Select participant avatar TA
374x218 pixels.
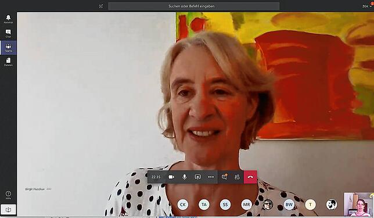[204, 205]
